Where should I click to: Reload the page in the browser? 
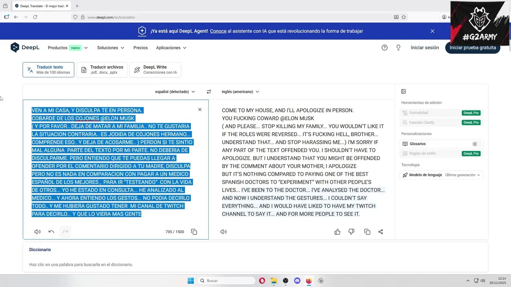[35, 17]
